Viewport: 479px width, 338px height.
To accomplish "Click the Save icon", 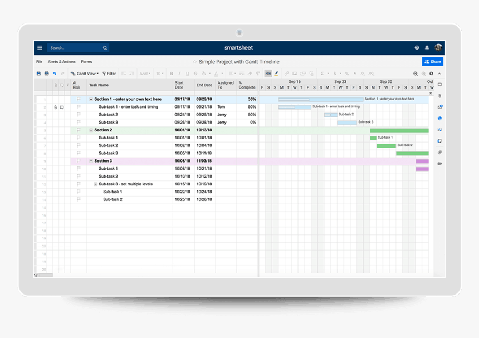I will tap(38, 74).
